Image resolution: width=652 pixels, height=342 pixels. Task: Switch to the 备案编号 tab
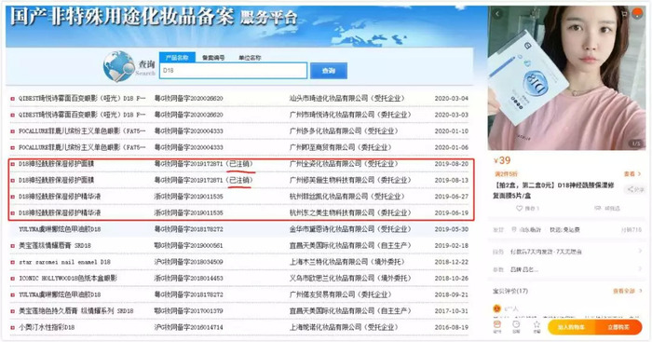click(x=213, y=58)
